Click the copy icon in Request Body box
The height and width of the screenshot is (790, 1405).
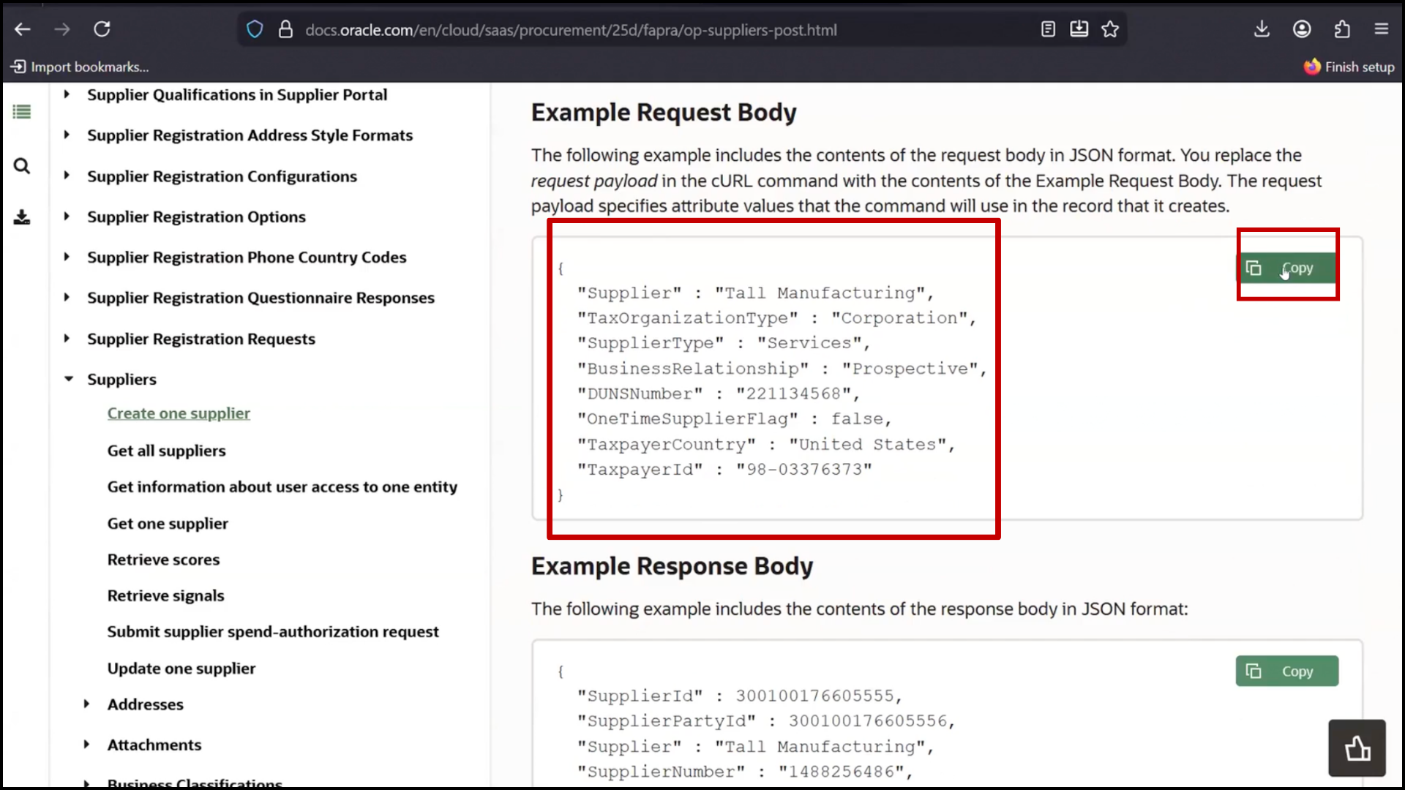click(x=1254, y=268)
